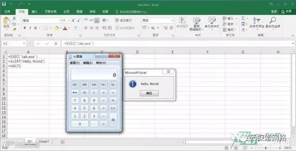Screen dimensions: 296x151
Task: Open the Format cells (格式) dropdown
Action: point(229,30)
